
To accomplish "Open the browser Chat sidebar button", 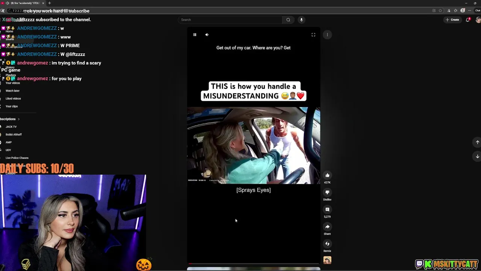I will [478, 11].
